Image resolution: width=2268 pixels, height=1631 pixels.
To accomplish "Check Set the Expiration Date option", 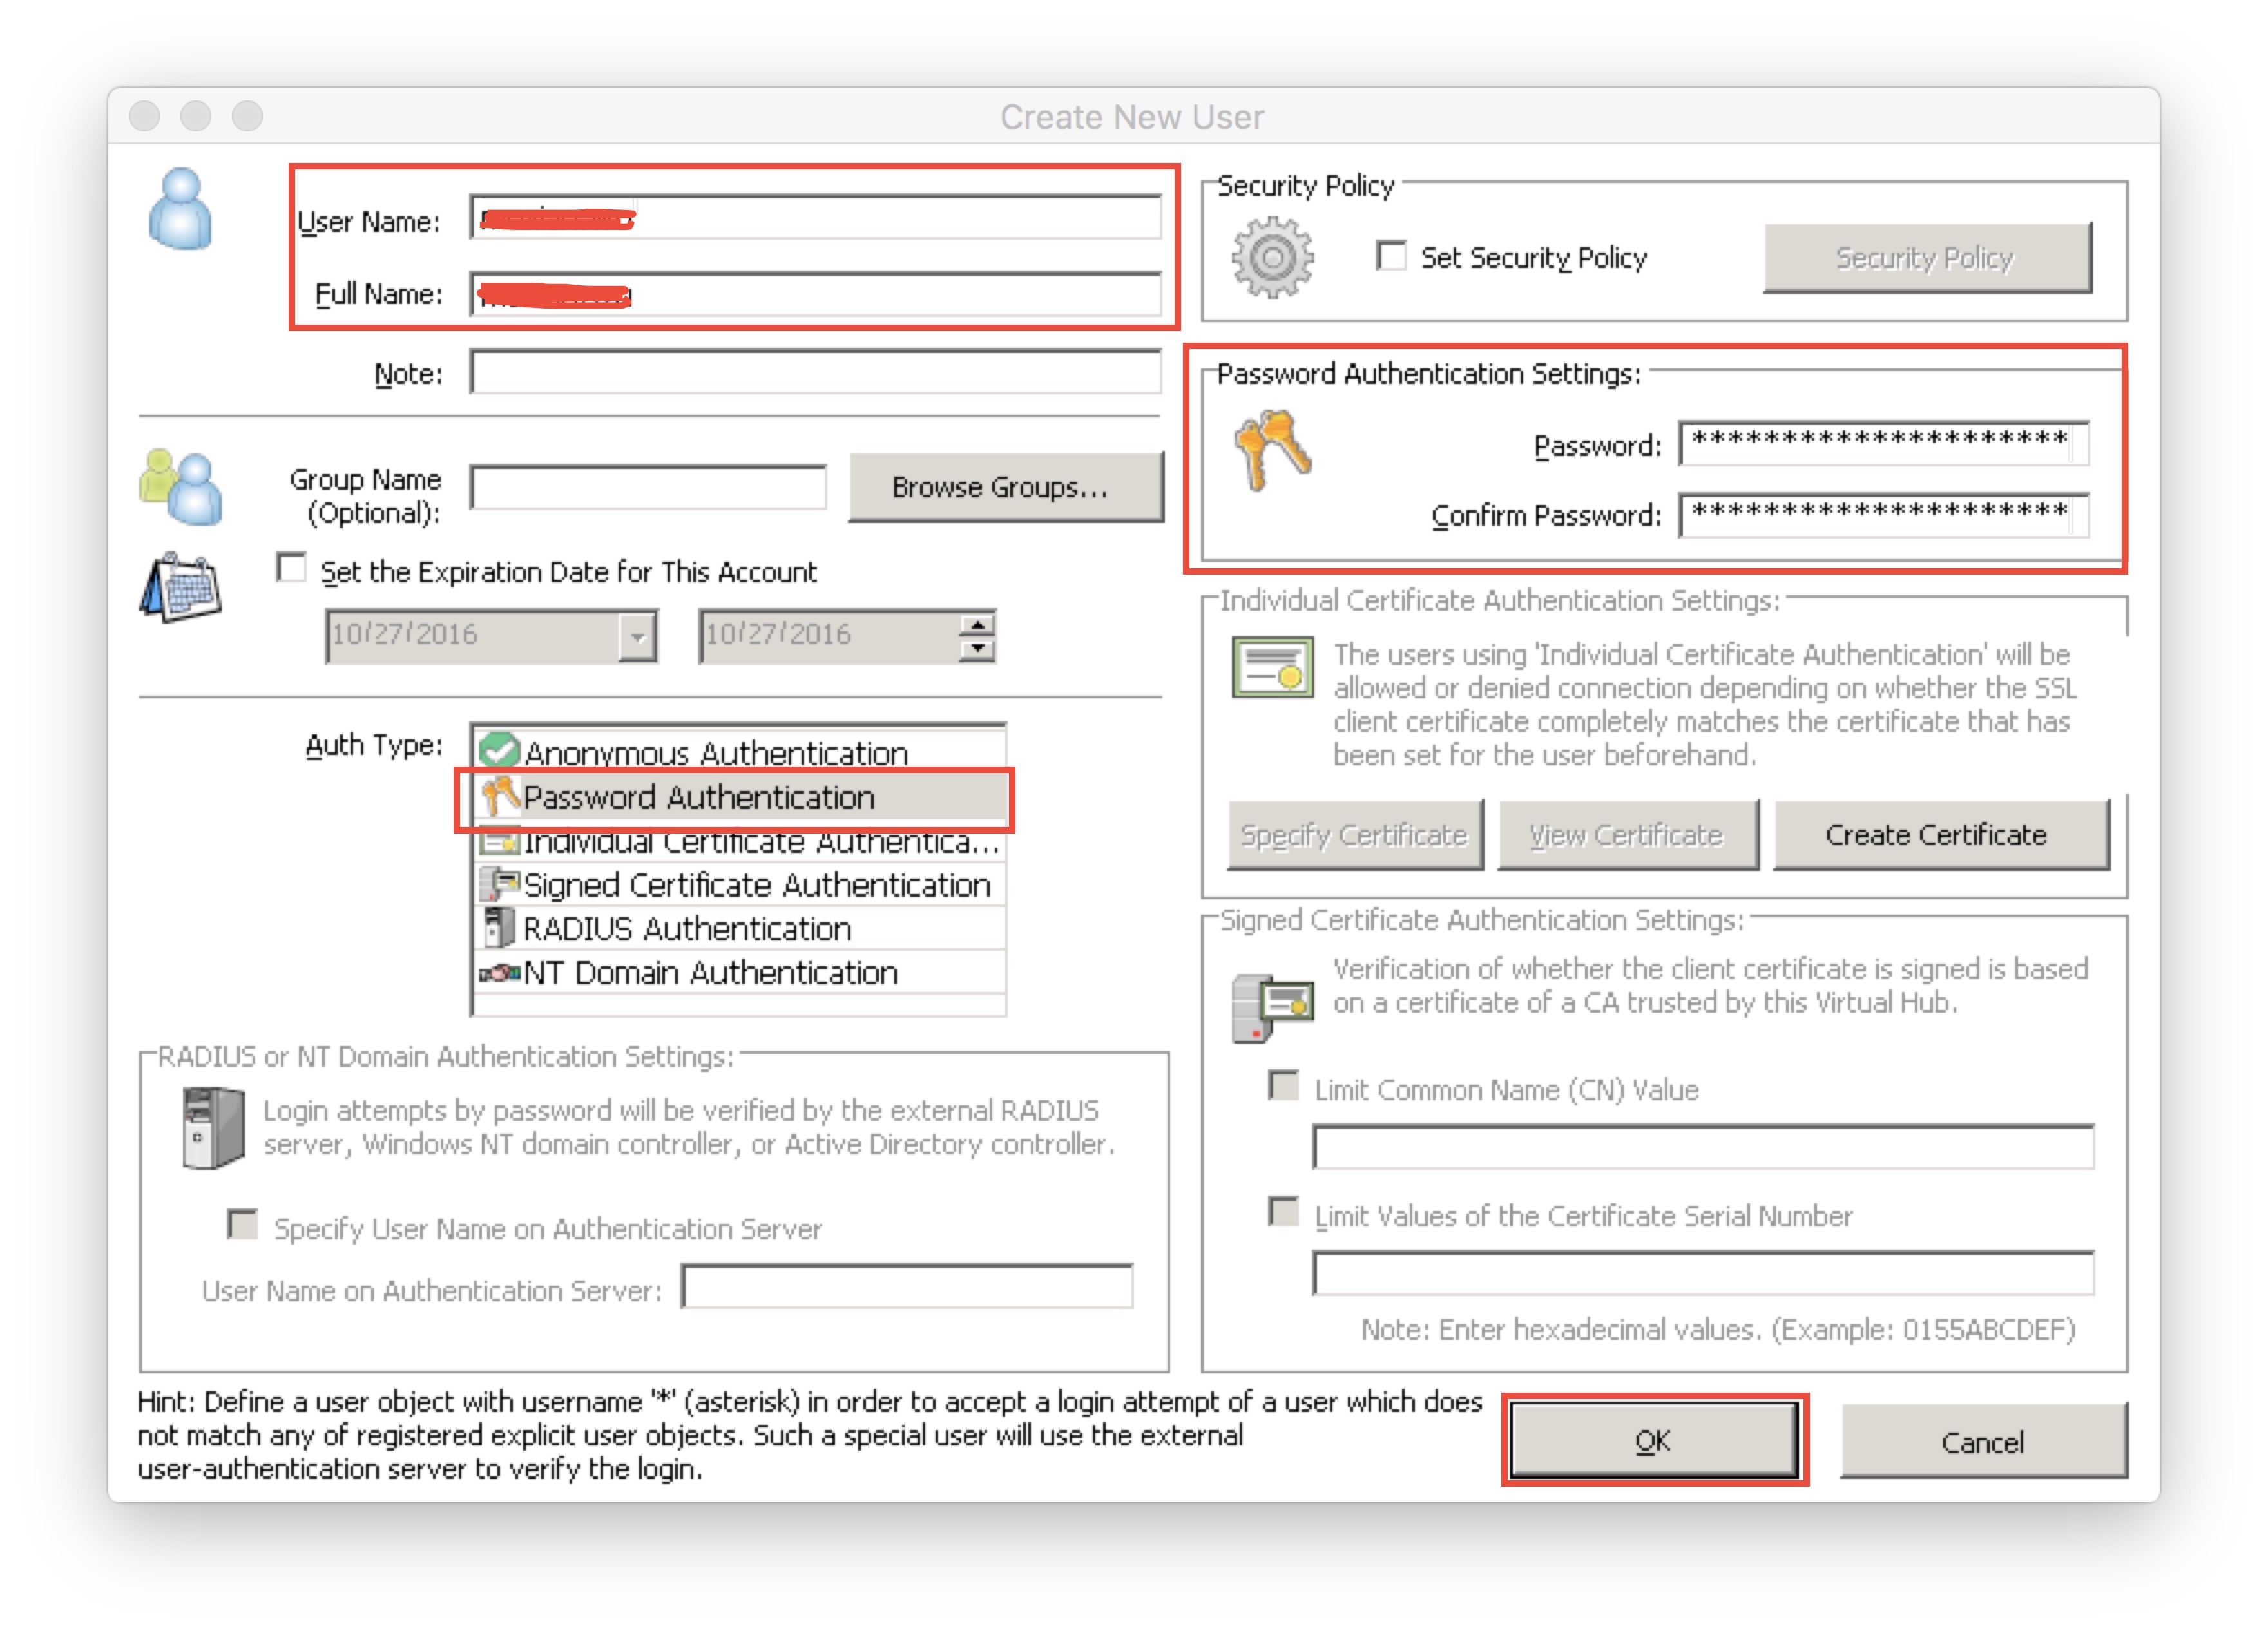I will pos(291,568).
